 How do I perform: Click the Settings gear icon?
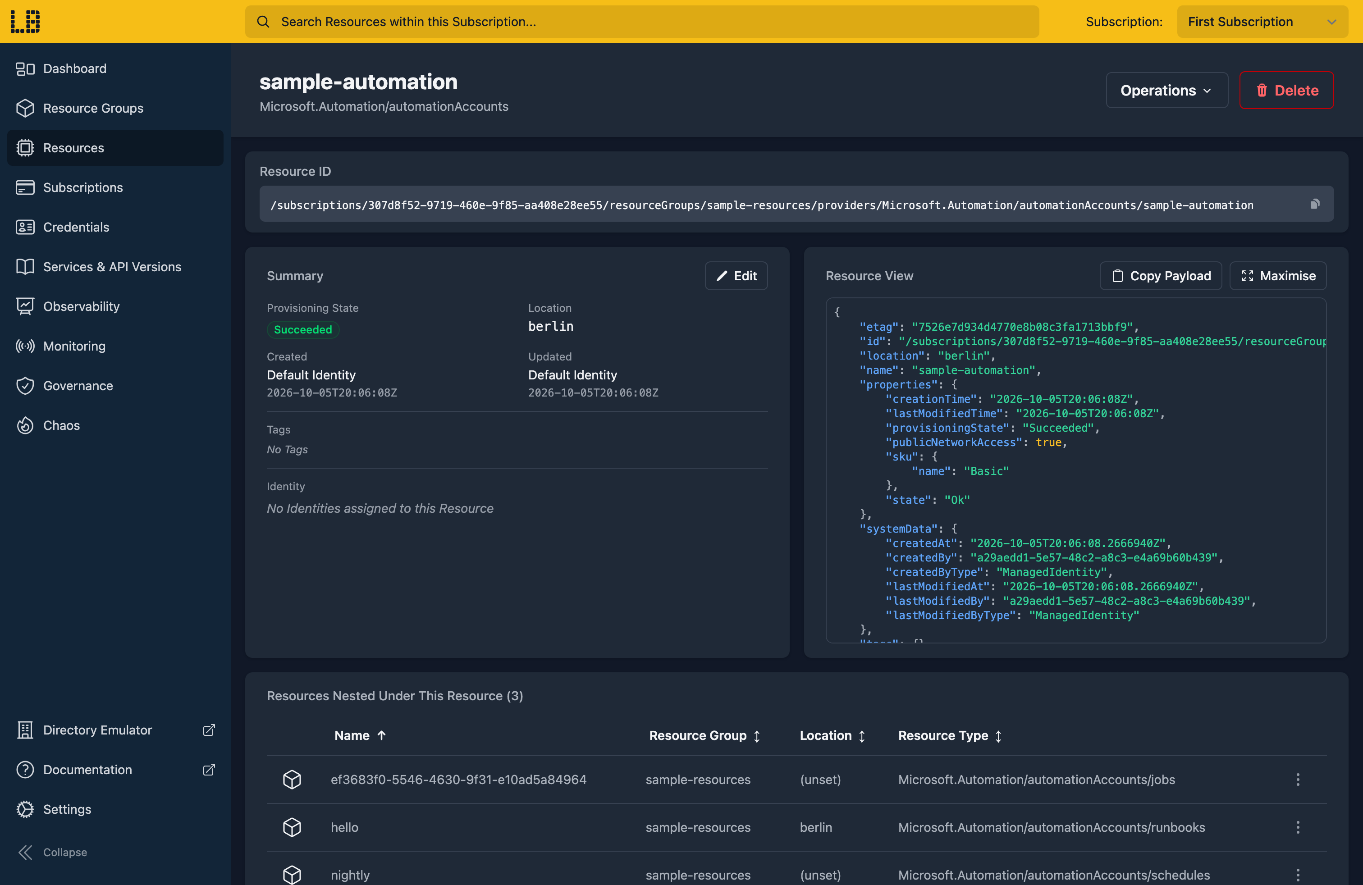[x=25, y=809]
